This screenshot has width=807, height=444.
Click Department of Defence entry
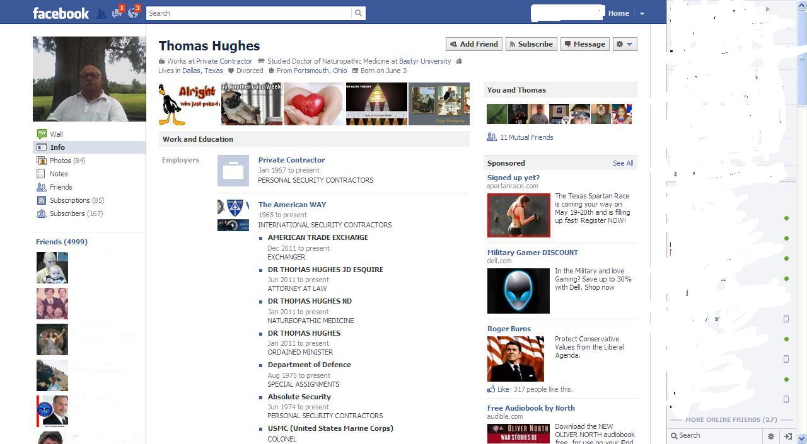point(309,365)
